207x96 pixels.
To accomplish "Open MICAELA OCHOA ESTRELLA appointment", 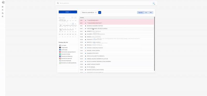I will coord(116,45).
